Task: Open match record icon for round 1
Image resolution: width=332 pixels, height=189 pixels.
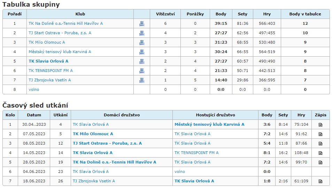Action: 321,125
